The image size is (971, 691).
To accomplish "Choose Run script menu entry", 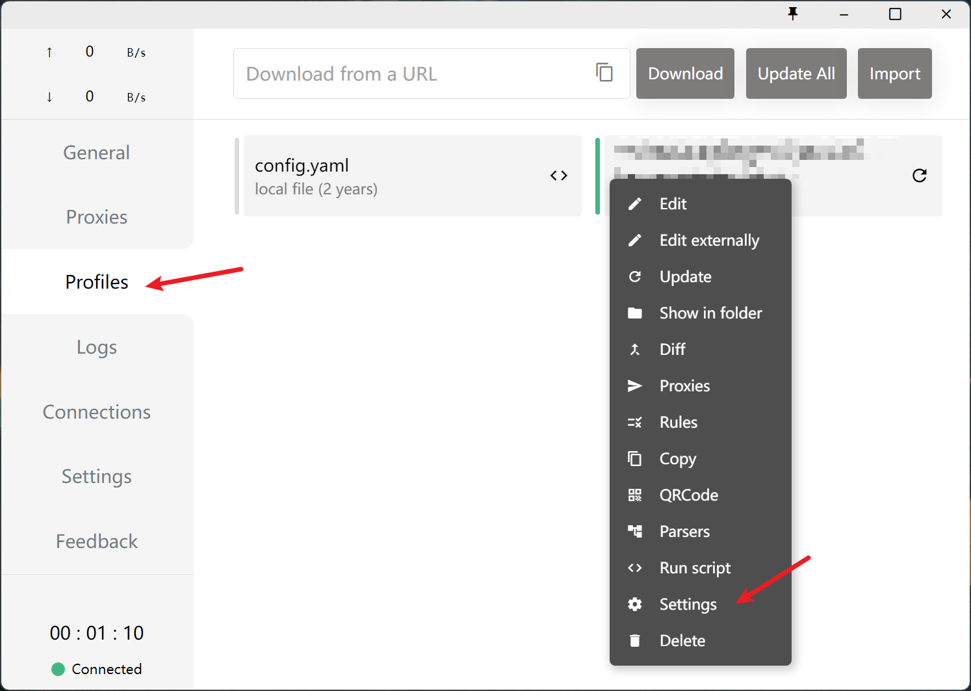I will point(694,568).
